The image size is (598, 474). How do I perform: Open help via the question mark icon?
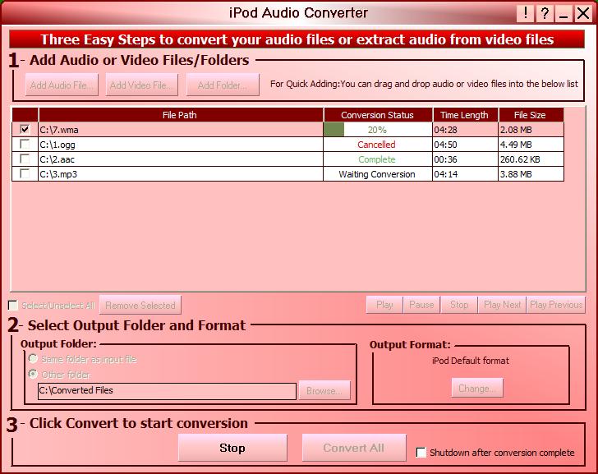click(x=545, y=13)
